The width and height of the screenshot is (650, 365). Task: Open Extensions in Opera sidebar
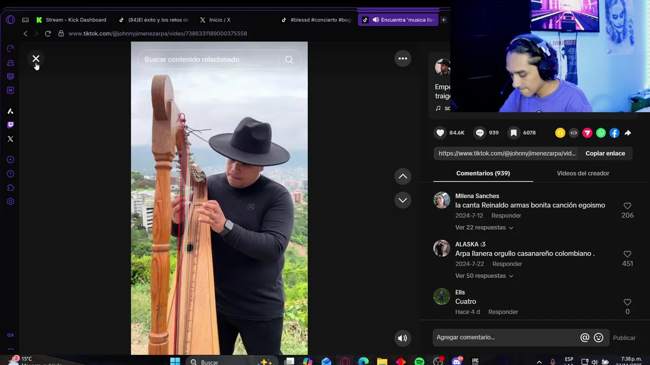pyautogui.click(x=10, y=188)
